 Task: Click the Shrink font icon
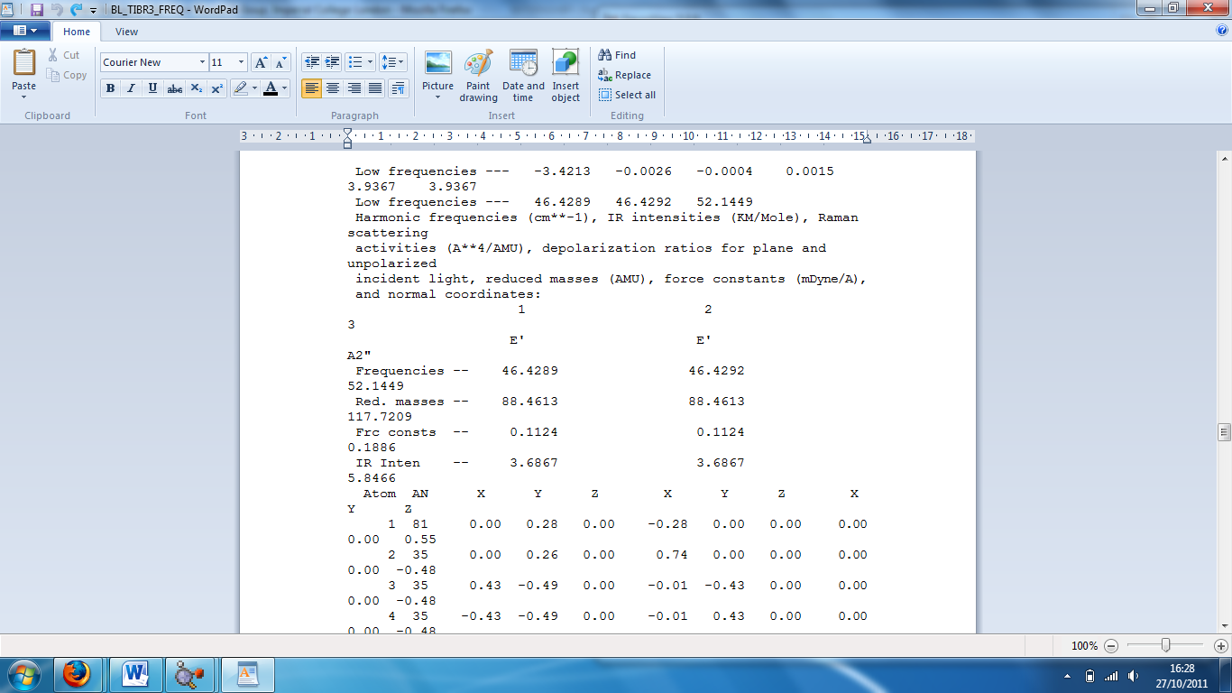(x=280, y=62)
